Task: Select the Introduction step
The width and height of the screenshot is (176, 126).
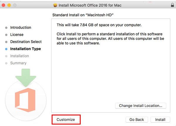Action: (21, 28)
